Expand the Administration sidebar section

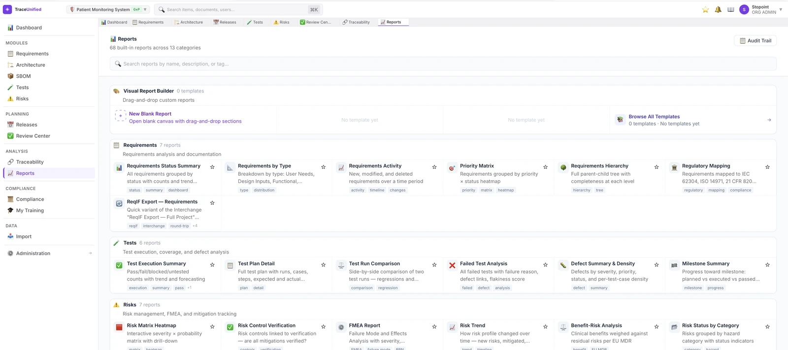tap(90, 254)
